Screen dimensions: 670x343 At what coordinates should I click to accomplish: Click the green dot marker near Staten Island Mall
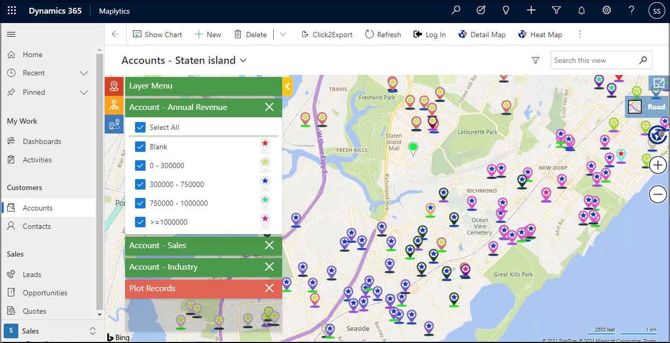(413, 147)
